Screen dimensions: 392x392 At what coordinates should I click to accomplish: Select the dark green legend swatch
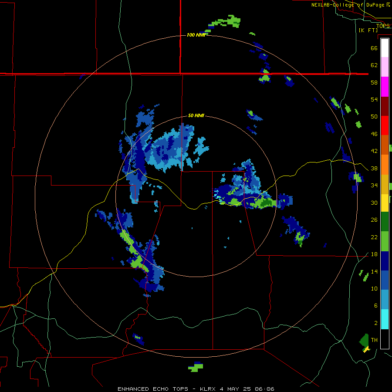coord(385,222)
